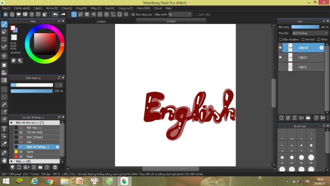The width and height of the screenshot is (330, 186).
Task: Click the red marker on color wheel
Action: [x=62, y=45]
